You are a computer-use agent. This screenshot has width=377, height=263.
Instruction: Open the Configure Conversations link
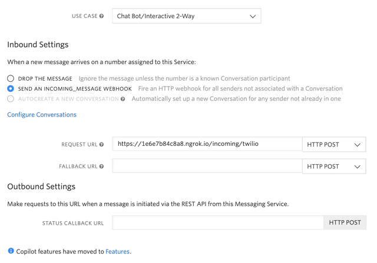pyautogui.click(x=42, y=115)
